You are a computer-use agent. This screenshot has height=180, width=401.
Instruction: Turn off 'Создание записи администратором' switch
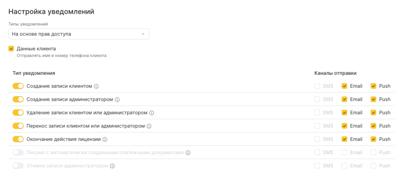[x=18, y=99]
